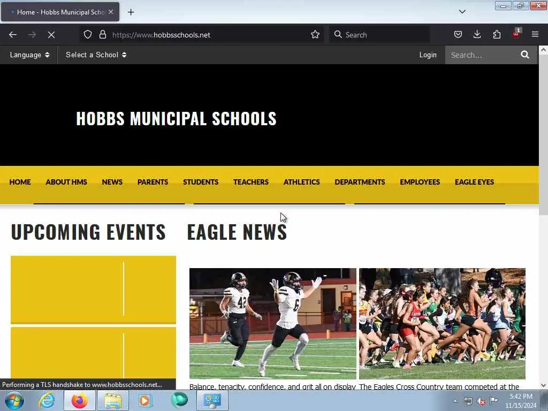Open the ATHLETICS menu item
This screenshot has width=548, height=411.
click(x=302, y=182)
